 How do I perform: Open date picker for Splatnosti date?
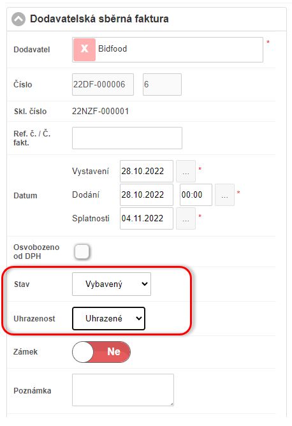186,219
